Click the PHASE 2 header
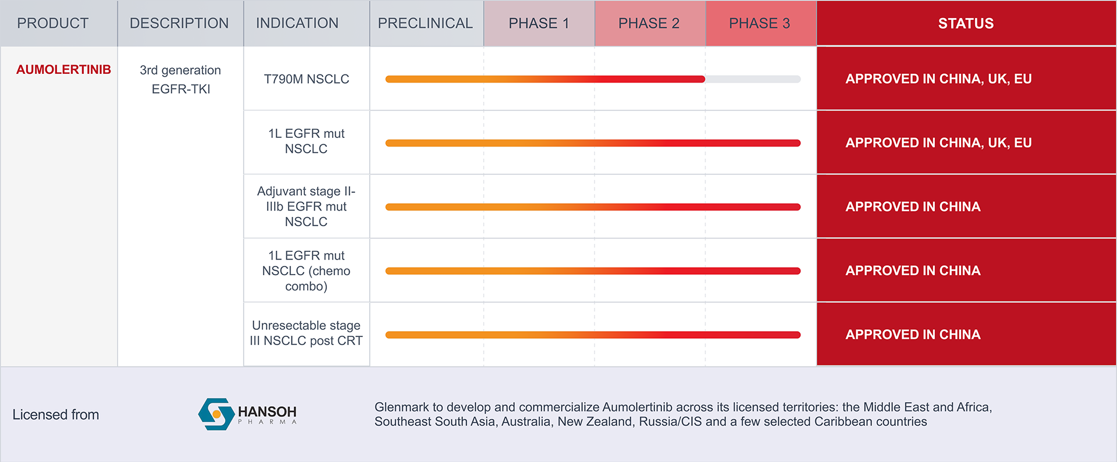Viewport: 1117px width, 462px height. (x=649, y=23)
